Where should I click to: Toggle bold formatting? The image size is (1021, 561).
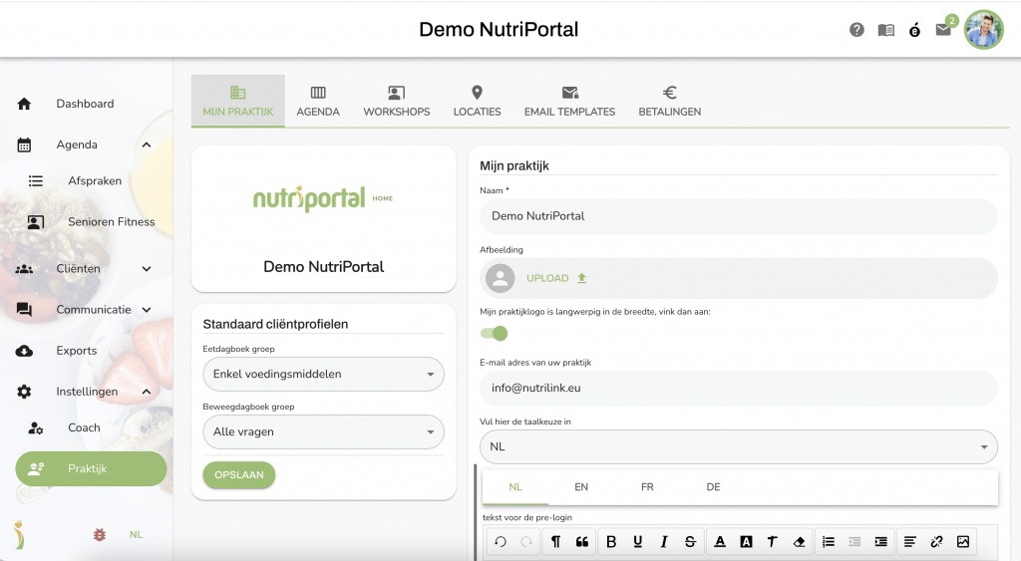[x=611, y=541]
